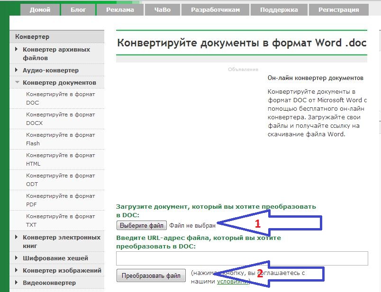Viewport: 381px width, 292px height.
Task: Expand the Конвертер изображений section
Action: tap(62, 270)
